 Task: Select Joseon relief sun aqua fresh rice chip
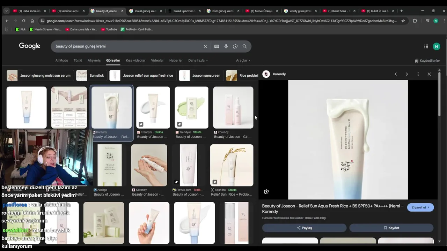(142, 75)
